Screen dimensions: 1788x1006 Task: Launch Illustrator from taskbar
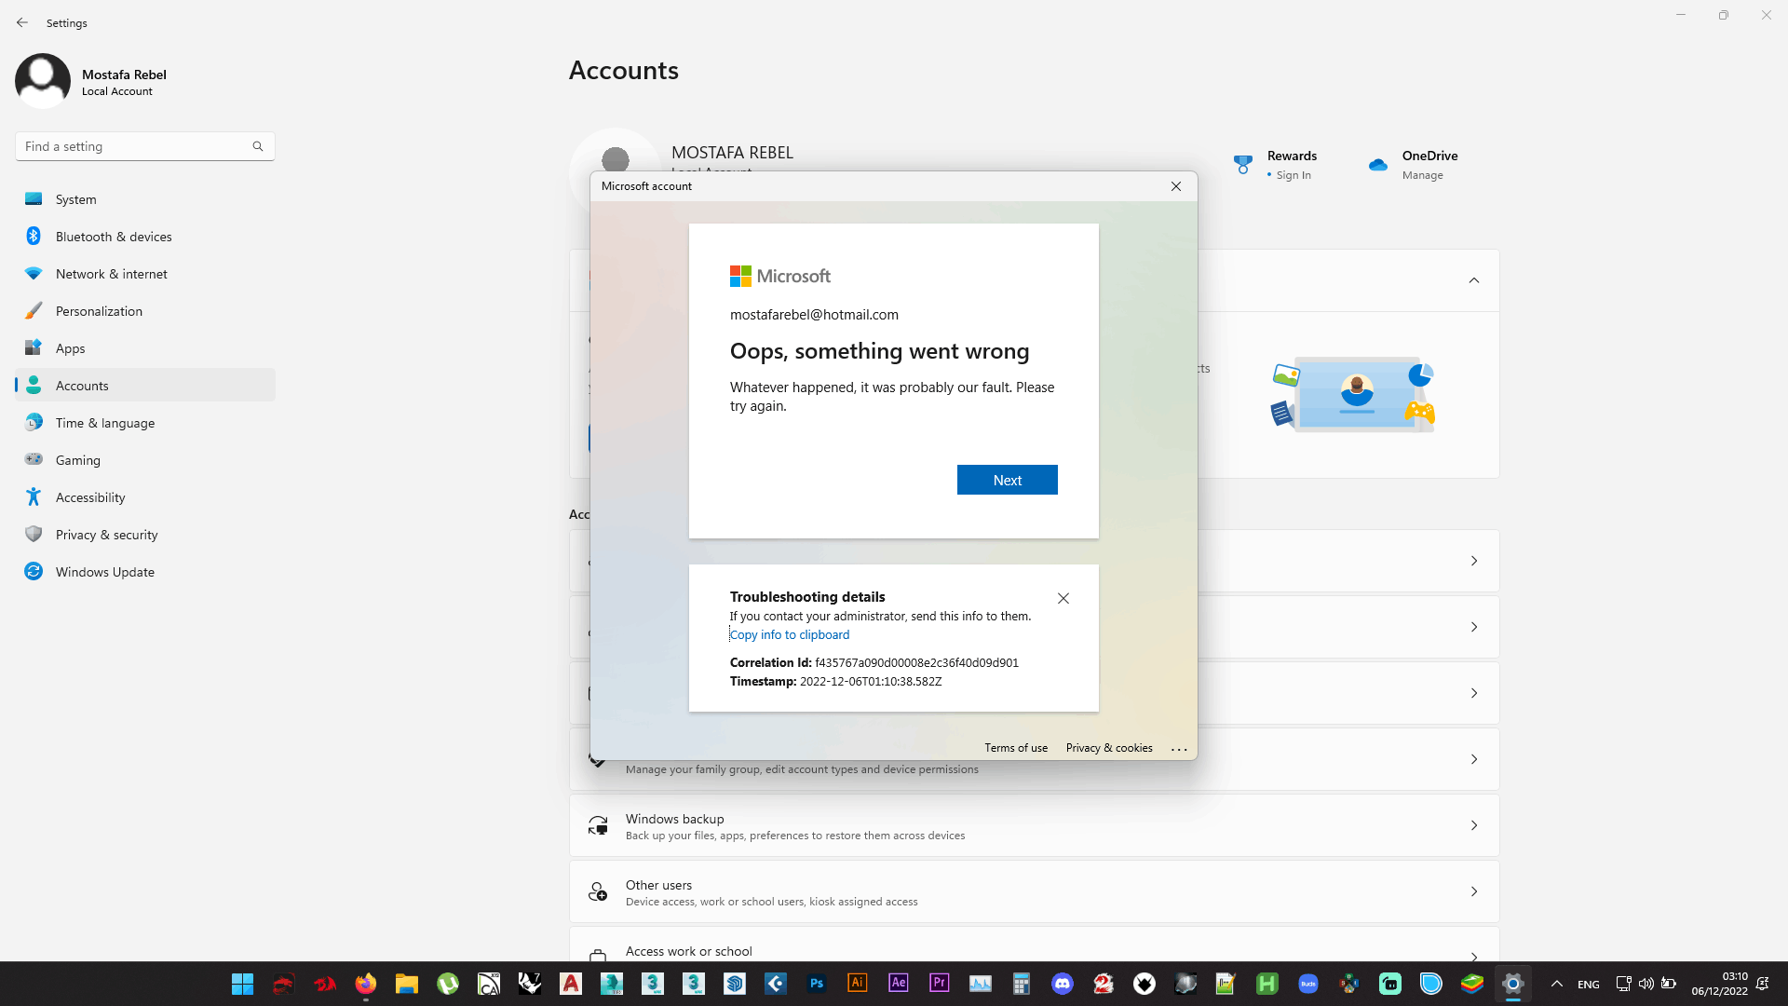tap(858, 984)
